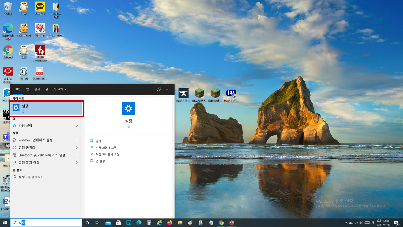Select the minecraft-t... grass block icon
Image resolution: width=403 pixels, height=227 pixels.
pyautogui.click(x=199, y=95)
